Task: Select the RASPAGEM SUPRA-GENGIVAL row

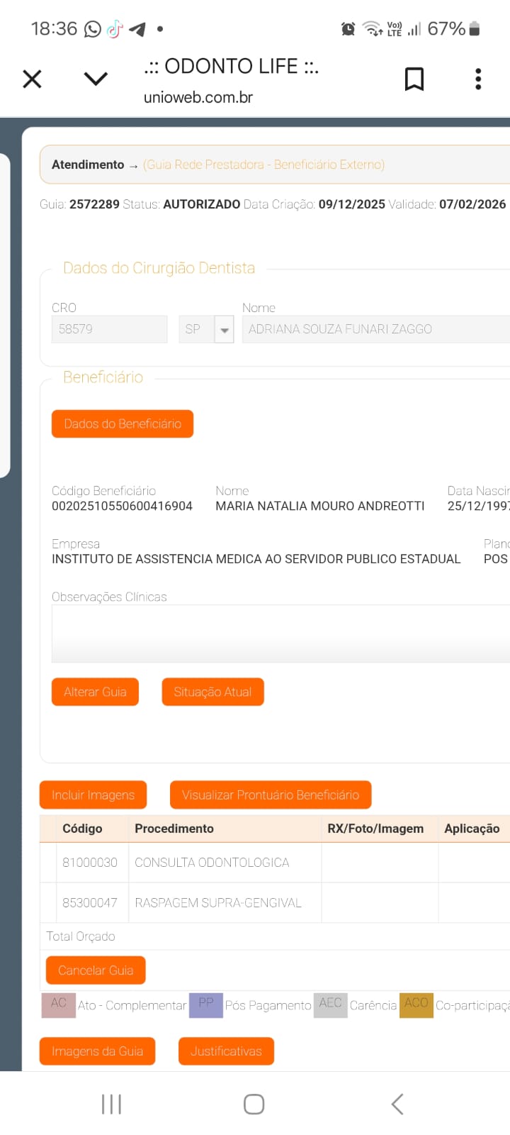Action: (x=275, y=903)
